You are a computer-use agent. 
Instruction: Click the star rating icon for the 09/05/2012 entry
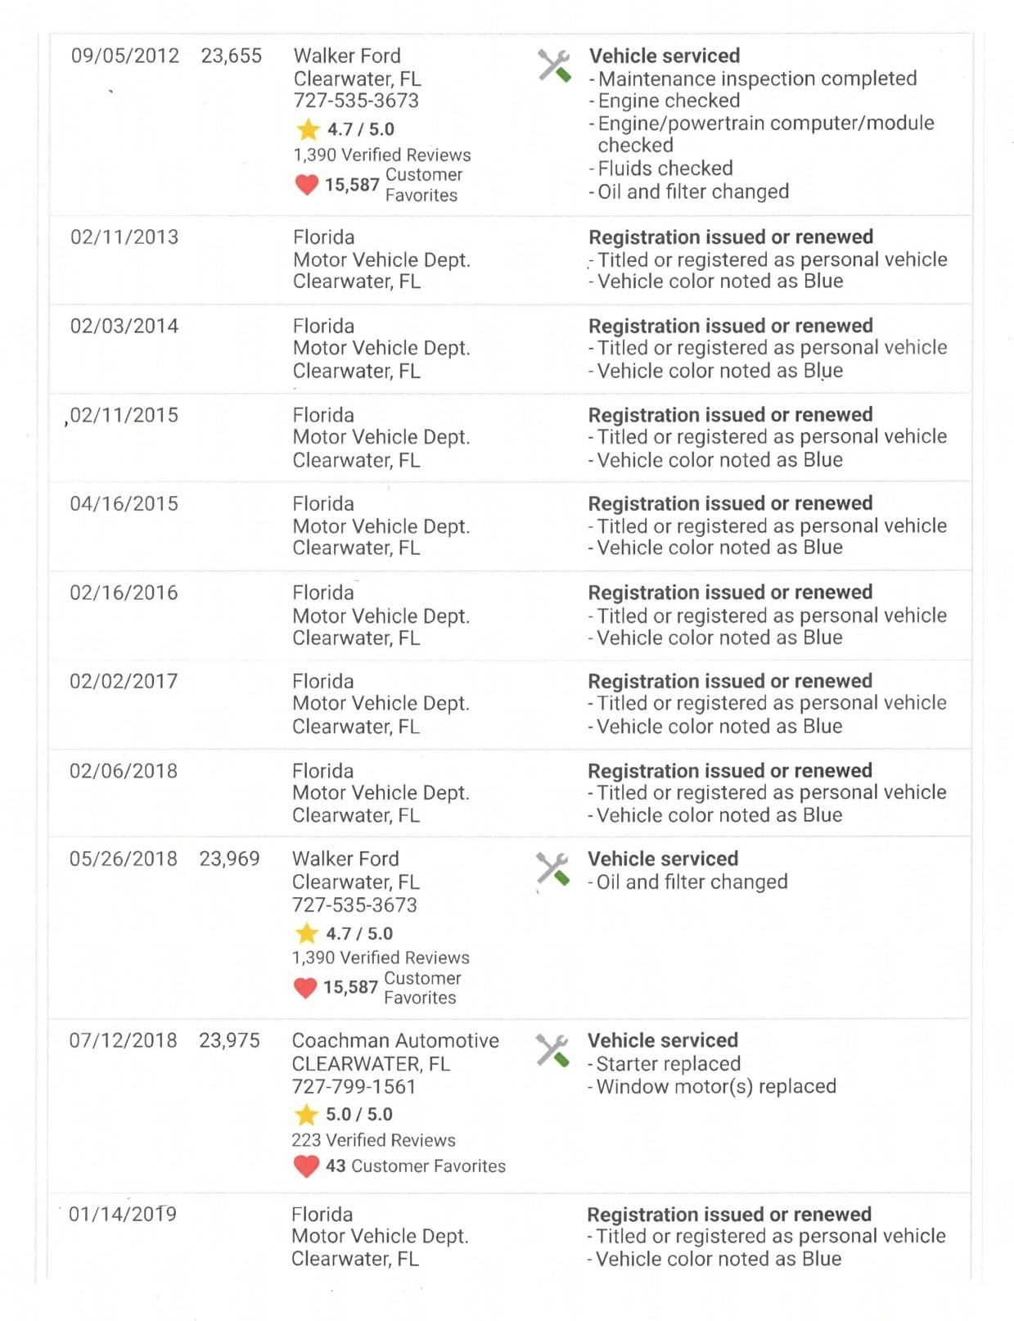308,129
